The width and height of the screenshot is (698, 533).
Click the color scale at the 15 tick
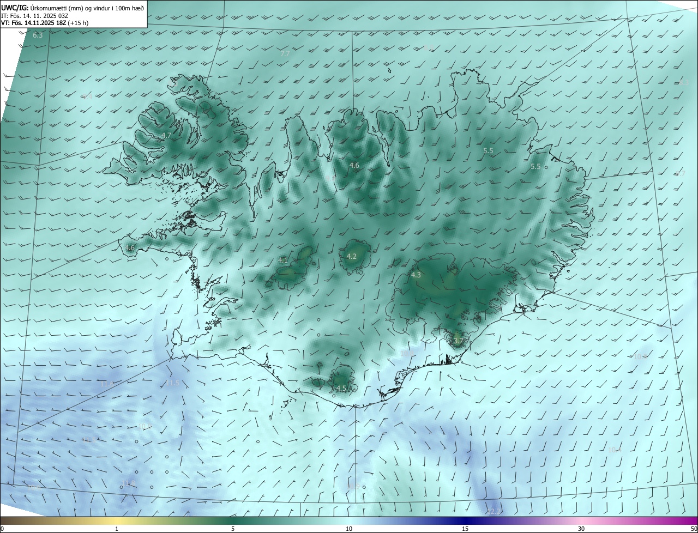(465, 529)
